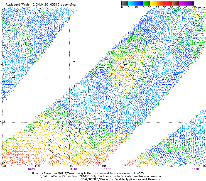The image size is (206, 181).
Task: Click the 'Data buffer is 22 hrs' note
Action: tap(66, 176)
